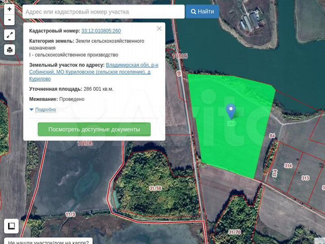Click the Найти search button
325x244 pixels.
(202, 12)
